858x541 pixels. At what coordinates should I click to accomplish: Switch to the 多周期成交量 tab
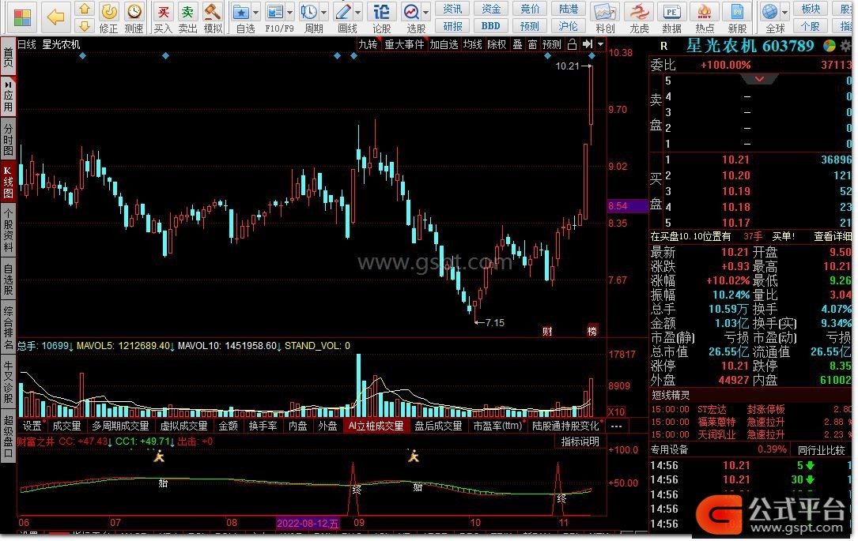coord(120,426)
